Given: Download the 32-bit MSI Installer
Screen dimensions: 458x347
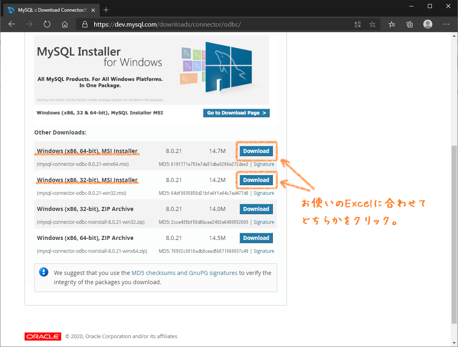Looking at the screenshot, I should click(256, 180).
